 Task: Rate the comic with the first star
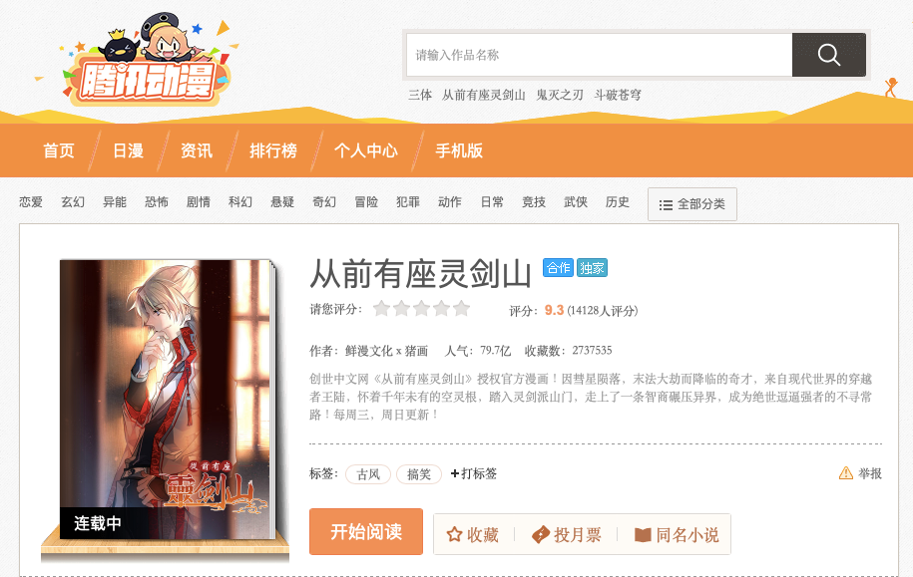click(x=381, y=308)
